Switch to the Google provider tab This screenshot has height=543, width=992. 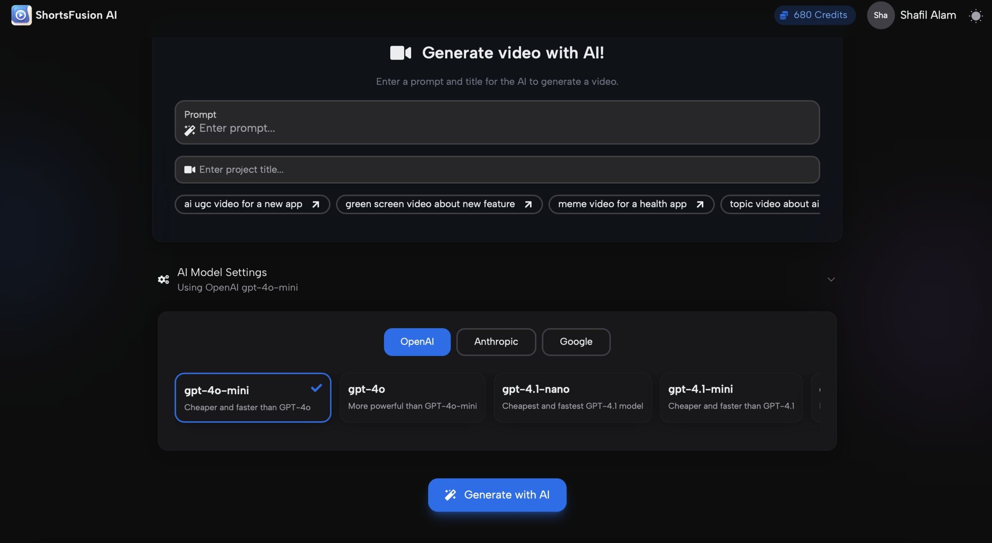(576, 342)
